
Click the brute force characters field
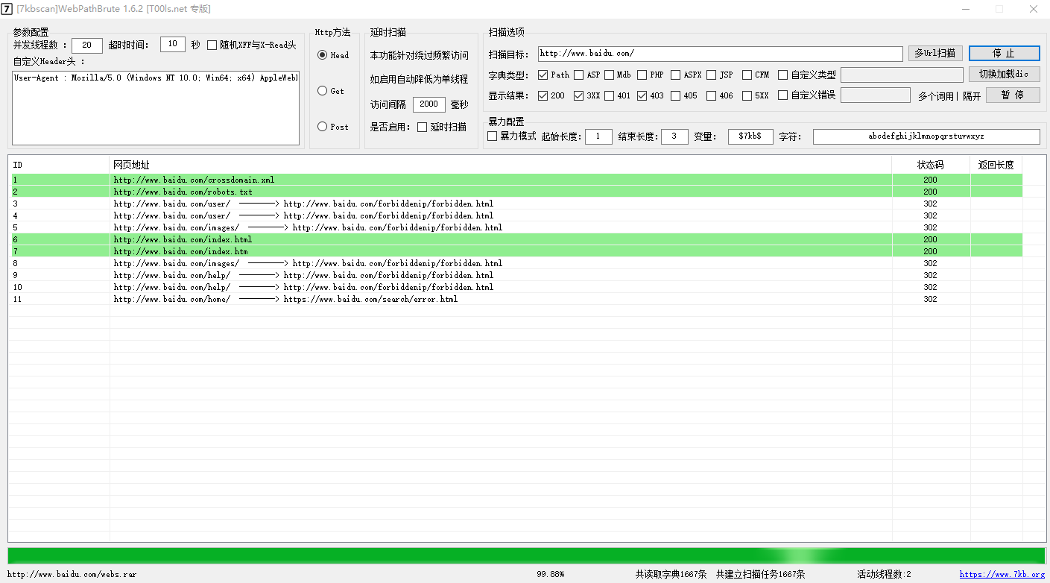pos(926,136)
